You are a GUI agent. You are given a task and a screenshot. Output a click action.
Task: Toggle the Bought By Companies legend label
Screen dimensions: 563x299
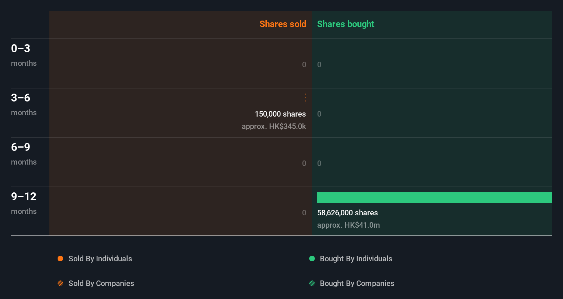357,283
